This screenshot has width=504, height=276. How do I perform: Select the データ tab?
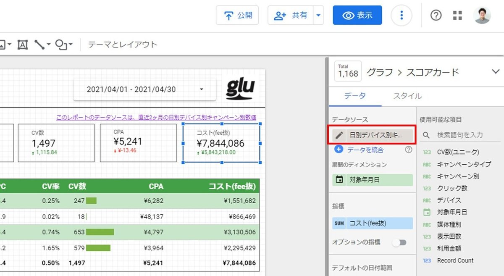tap(355, 96)
